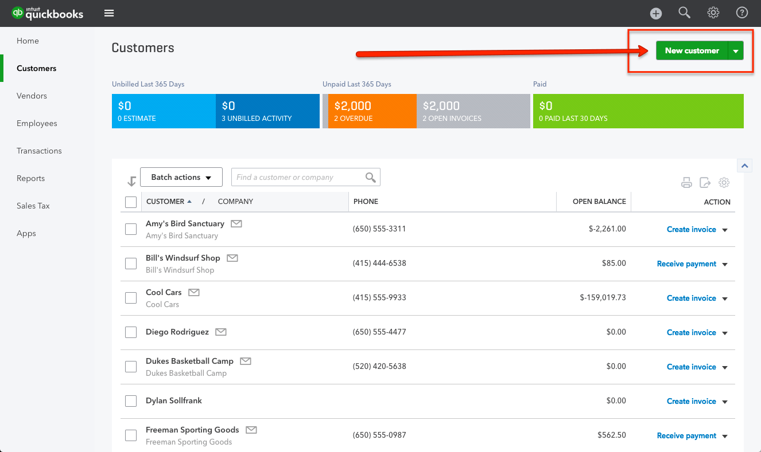
Task: Open table settings gear icon
Action: coord(724,183)
